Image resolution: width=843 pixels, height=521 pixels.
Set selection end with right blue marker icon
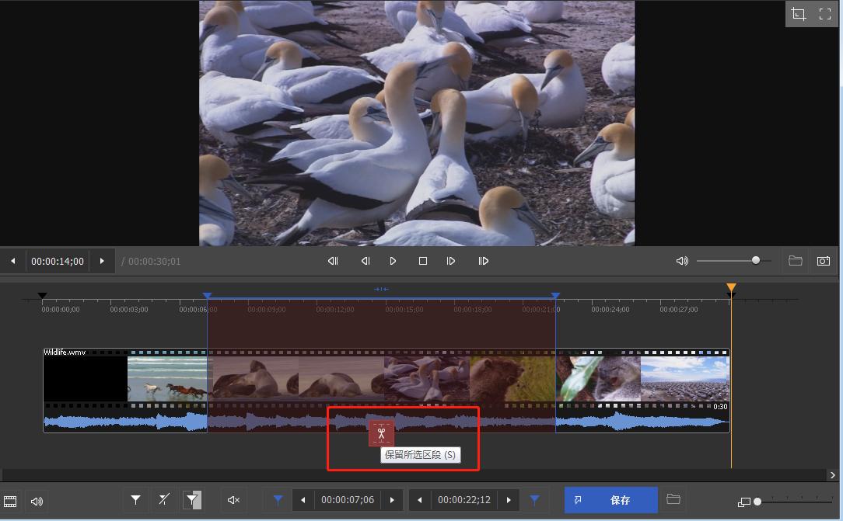point(535,500)
